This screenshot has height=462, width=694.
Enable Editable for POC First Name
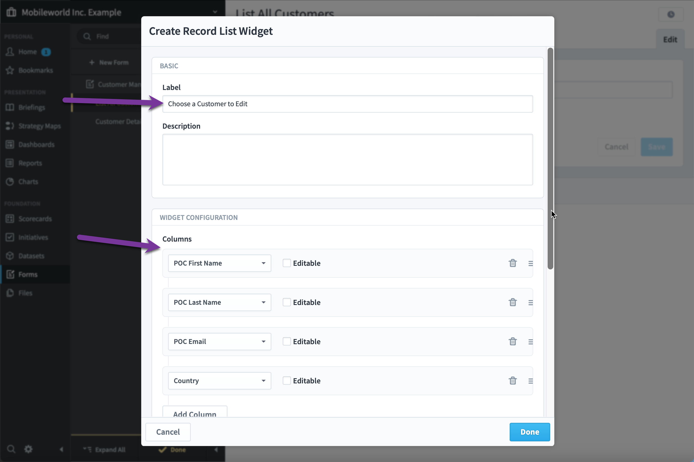click(x=287, y=263)
